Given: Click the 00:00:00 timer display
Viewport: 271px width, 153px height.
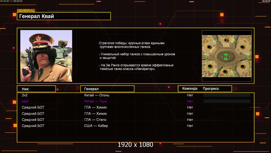Looking at the screenshot, I should click(266, 1).
